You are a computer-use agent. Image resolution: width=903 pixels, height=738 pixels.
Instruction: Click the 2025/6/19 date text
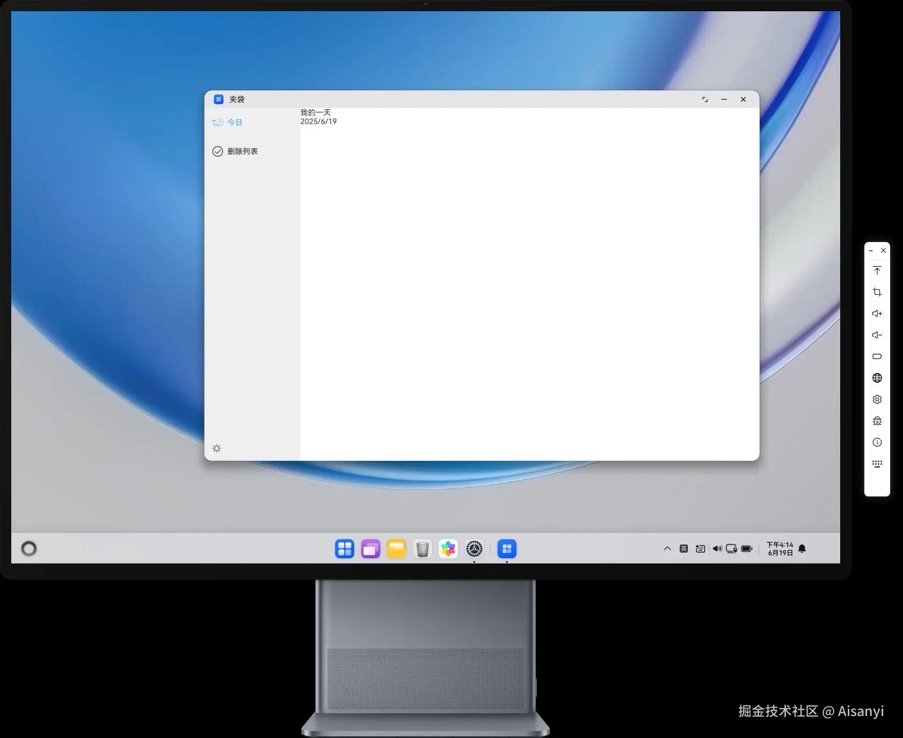click(318, 122)
